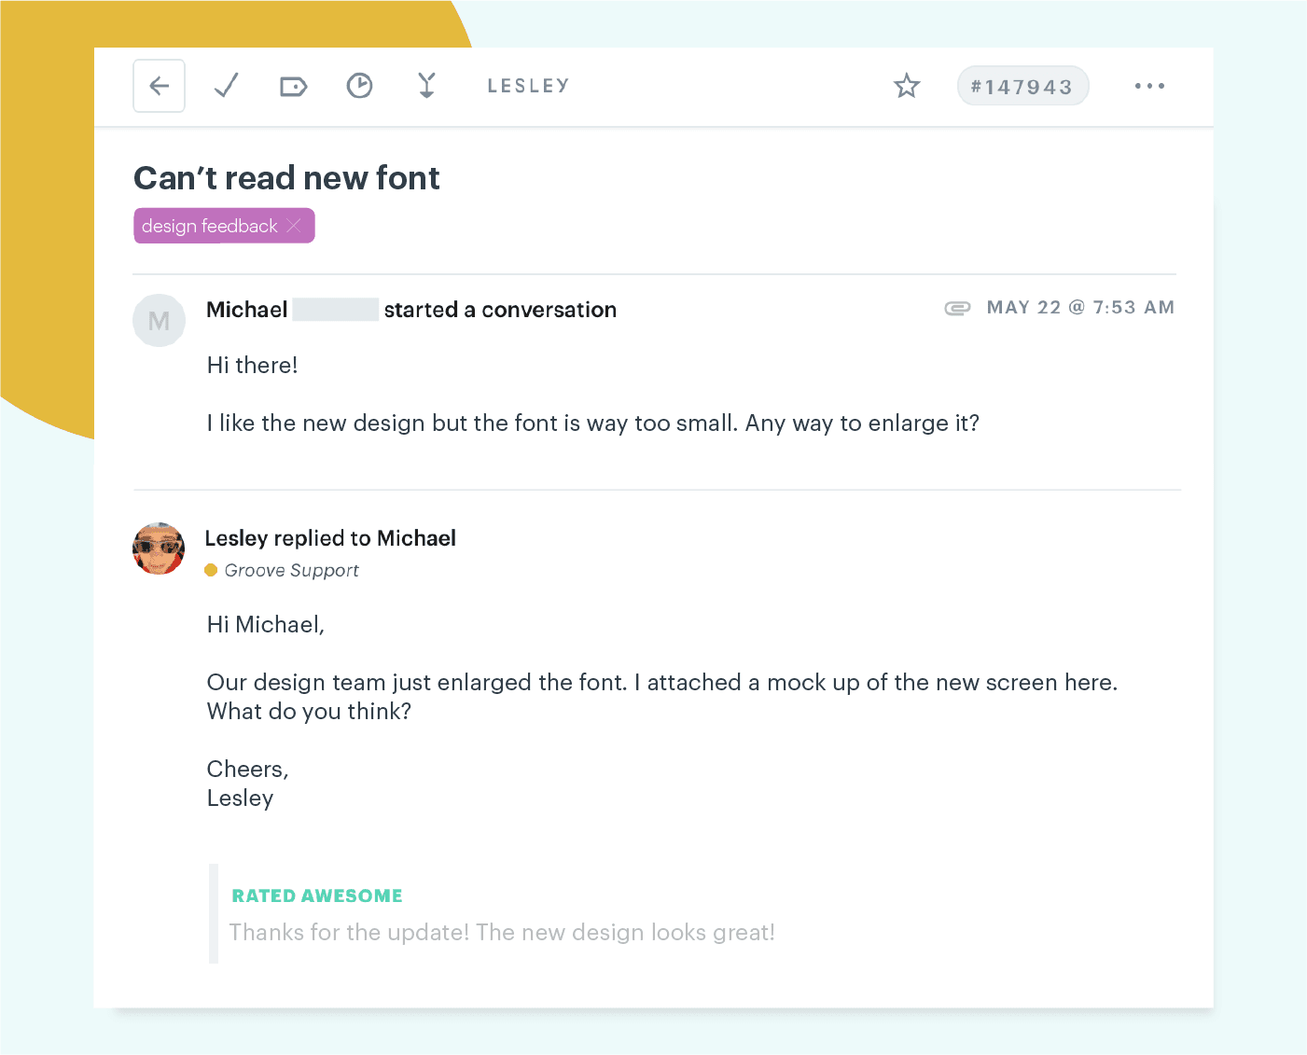Click Lesley replied to Michael header
Image resolution: width=1307 pixels, height=1055 pixels.
coord(330,537)
